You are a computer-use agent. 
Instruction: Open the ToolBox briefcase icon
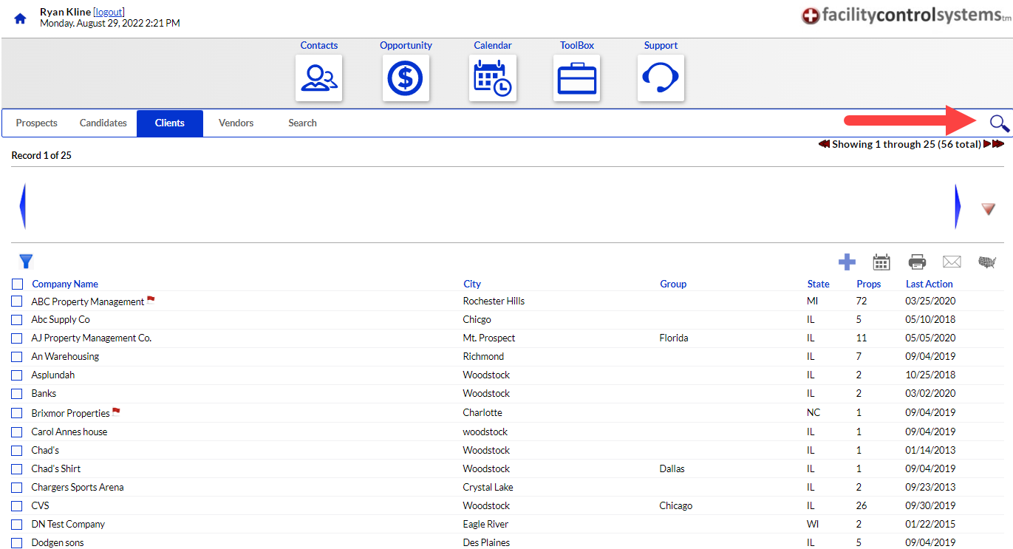tap(576, 78)
